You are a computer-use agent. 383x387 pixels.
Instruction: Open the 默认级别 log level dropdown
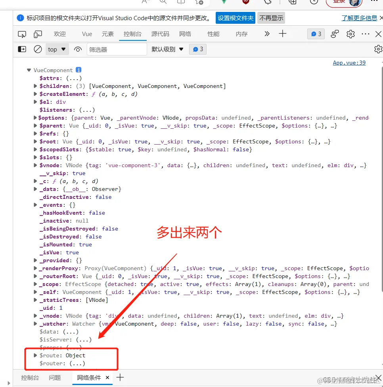[x=167, y=50]
